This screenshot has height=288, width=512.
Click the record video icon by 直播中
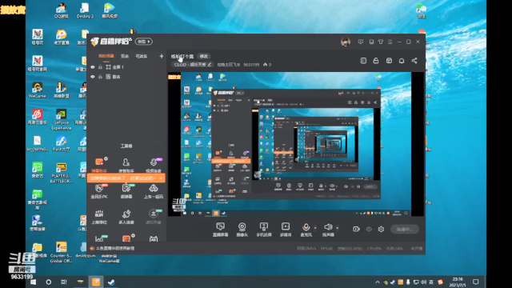pyautogui.click(x=356, y=230)
